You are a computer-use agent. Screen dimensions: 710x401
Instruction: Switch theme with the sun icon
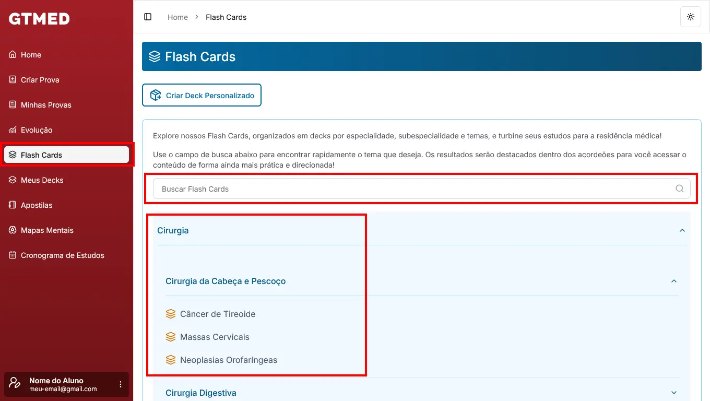(690, 17)
